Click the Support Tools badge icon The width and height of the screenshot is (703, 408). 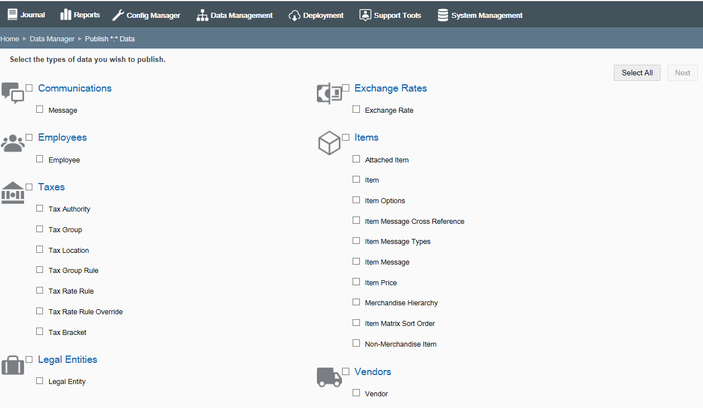(x=364, y=15)
